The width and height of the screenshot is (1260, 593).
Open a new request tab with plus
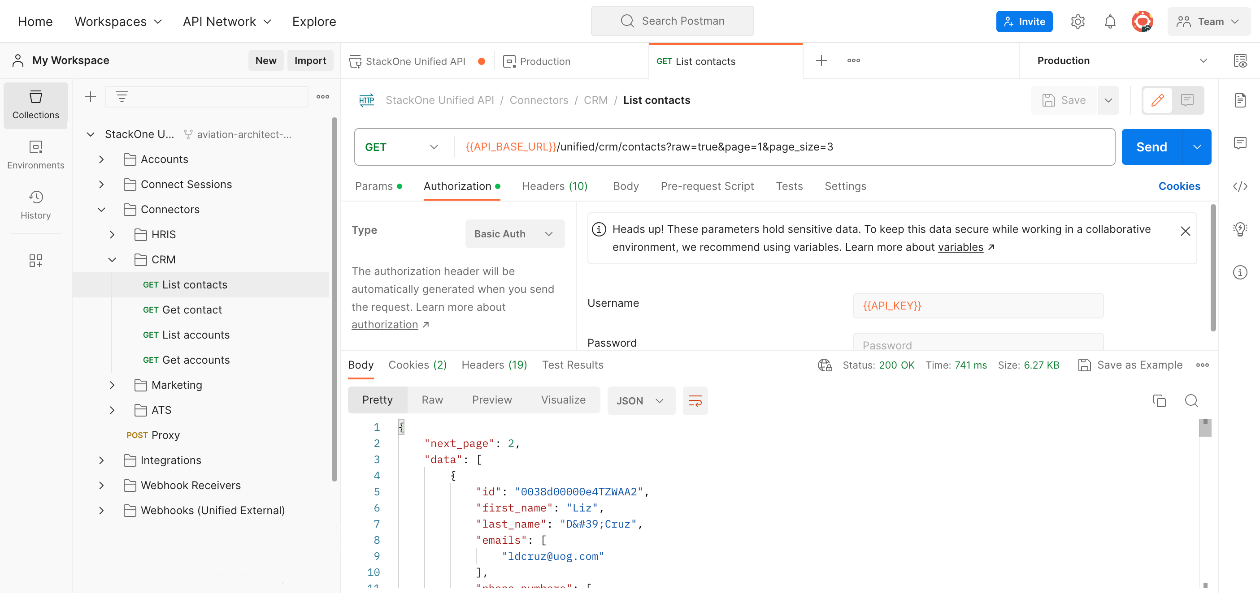click(x=821, y=60)
